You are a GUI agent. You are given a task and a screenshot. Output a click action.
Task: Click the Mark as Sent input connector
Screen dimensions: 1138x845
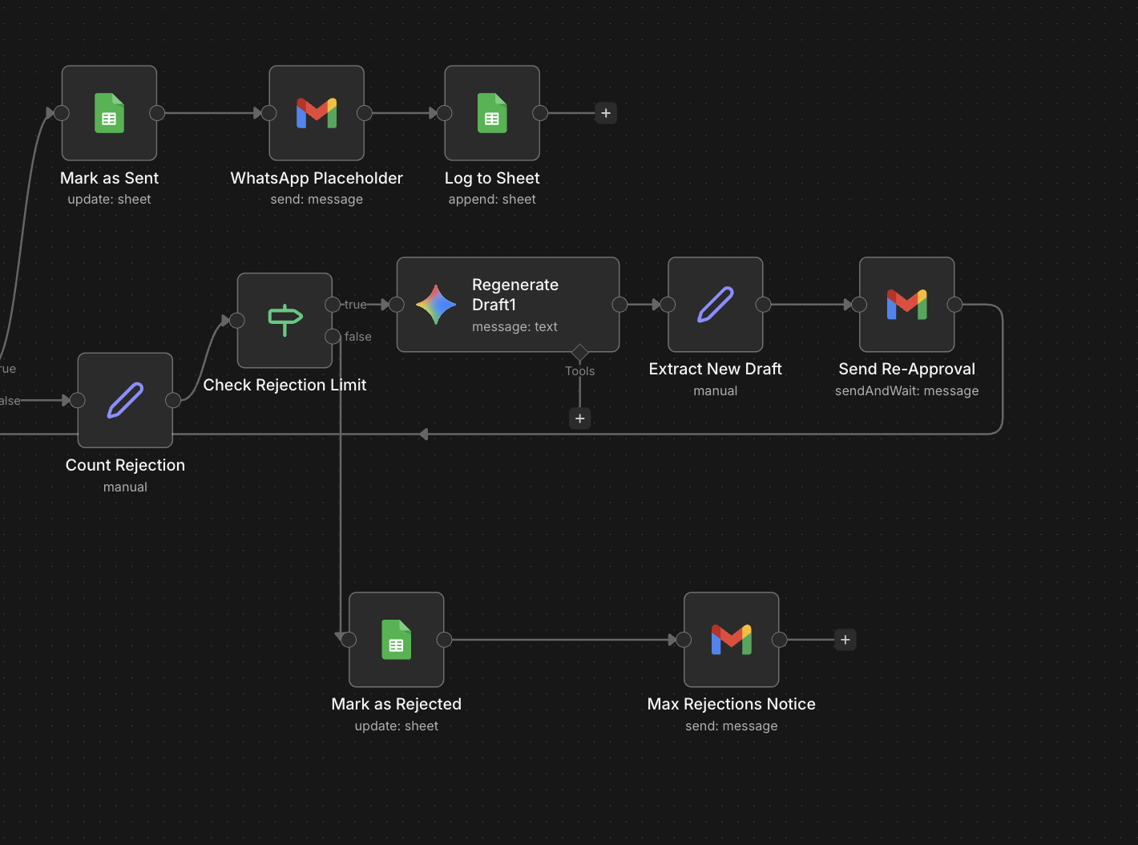coord(62,113)
